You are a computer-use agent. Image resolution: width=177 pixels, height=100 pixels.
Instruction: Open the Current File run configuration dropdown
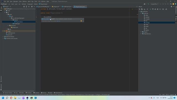154,4
